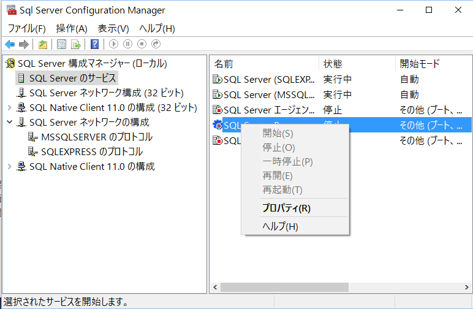473x309 pixels.
Task: Open the ファイル(F) menu
Action: [x=26, y=29]
